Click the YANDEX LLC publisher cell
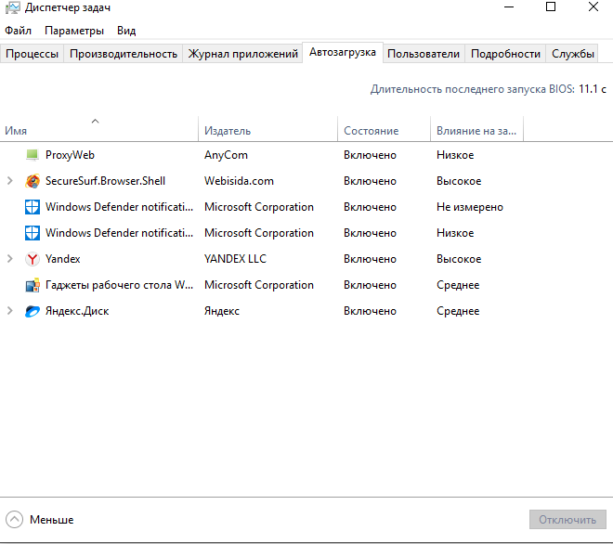Viewport: 613px width, 544px height. click(235, 259)
